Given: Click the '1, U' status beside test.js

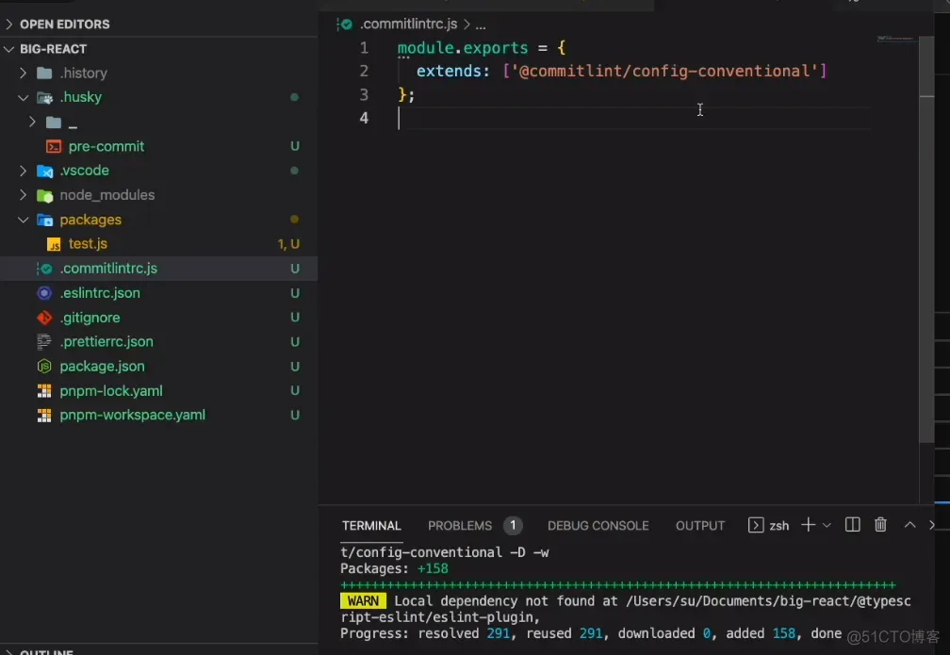Looking at the screenshot, I should point(288,244).
